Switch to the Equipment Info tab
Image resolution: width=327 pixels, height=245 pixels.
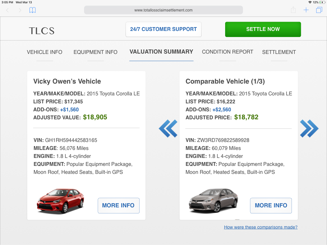click(95, 52)
